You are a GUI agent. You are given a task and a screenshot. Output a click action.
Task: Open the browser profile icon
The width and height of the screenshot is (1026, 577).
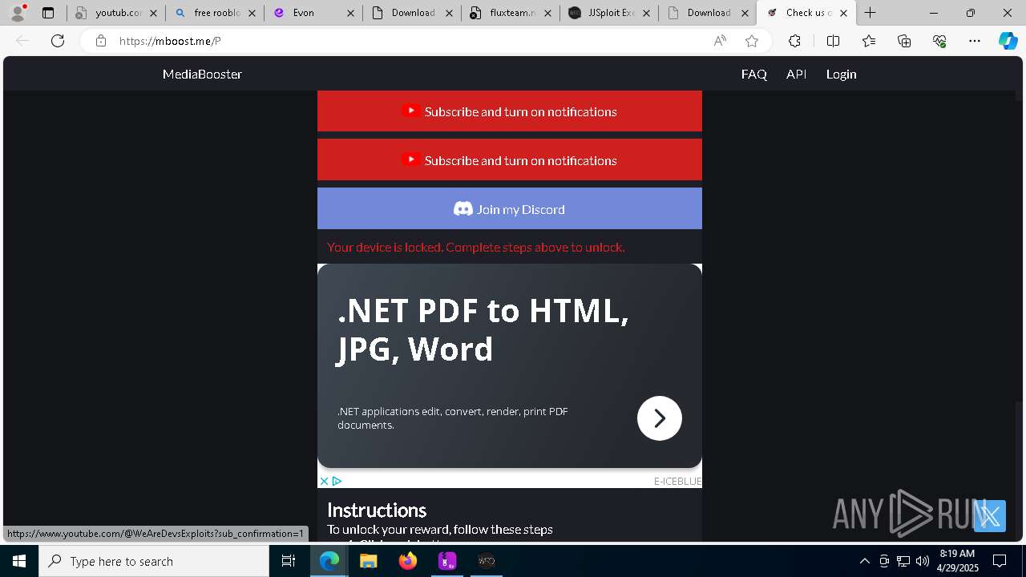click(x=18, y=13)
